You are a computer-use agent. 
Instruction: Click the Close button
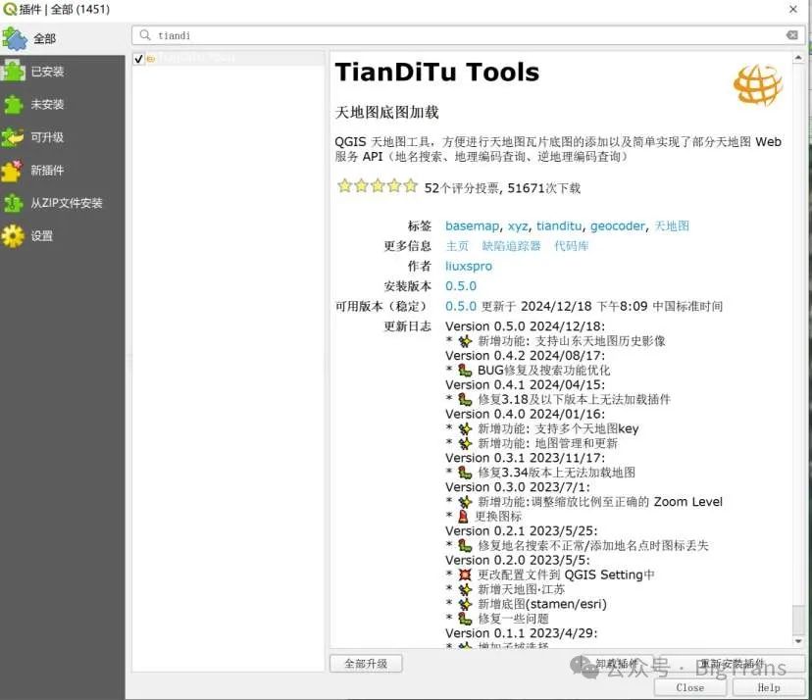pos(690,687)
